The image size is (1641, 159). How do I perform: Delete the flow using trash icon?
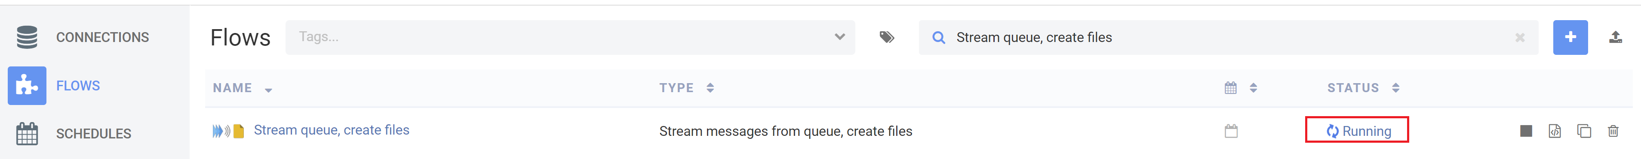tap(1613, 131)
